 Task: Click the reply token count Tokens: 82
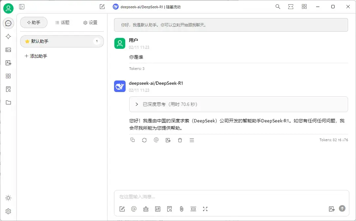pyautogui.click(x=334, y=140)
